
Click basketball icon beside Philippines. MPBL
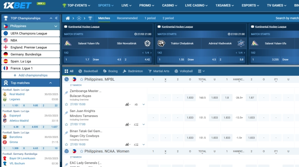pyautogui.click(x=67, y=79)
